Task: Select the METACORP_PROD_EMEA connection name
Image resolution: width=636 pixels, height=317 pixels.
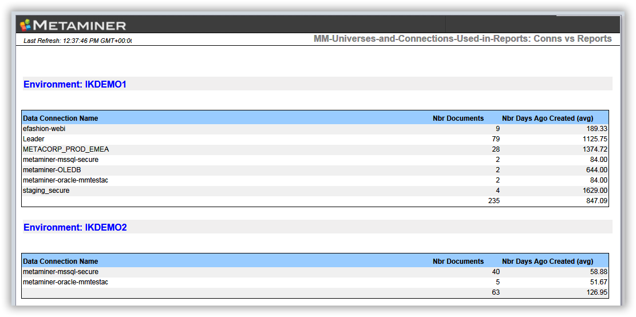Action: [66, 149]
